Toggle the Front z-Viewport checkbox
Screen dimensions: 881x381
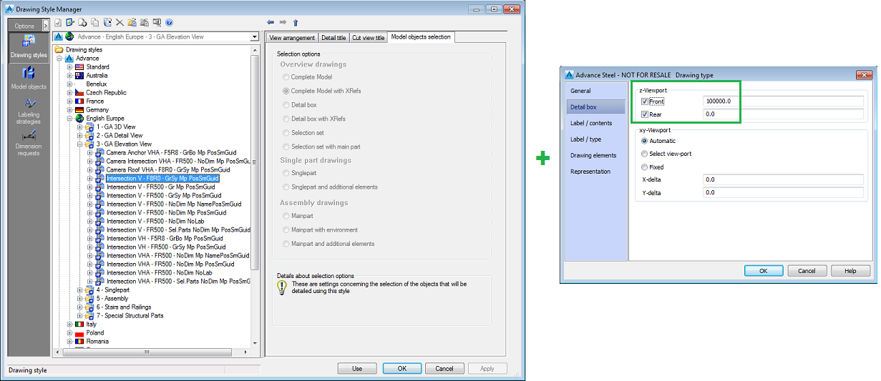pos(645,102)
